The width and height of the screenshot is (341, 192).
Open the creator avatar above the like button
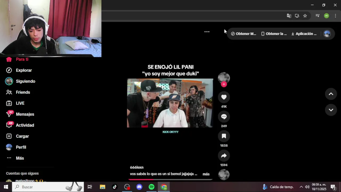224,78
